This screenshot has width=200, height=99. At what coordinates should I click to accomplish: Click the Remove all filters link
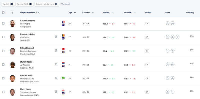click(x=65, y=4)
